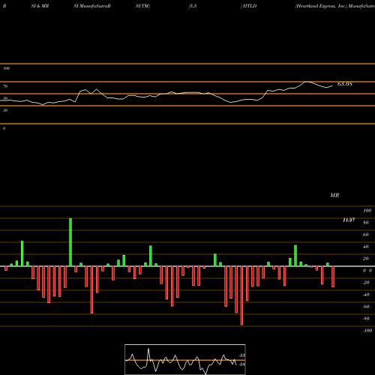Click the -20 label on MR axis
375x375 pixels.
[x=366, y=283]
